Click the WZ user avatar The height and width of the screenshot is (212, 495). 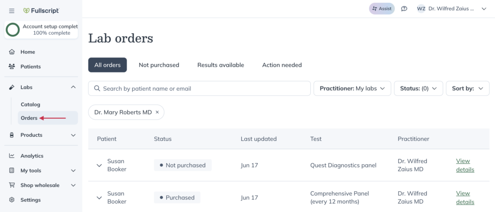(421, 9)
